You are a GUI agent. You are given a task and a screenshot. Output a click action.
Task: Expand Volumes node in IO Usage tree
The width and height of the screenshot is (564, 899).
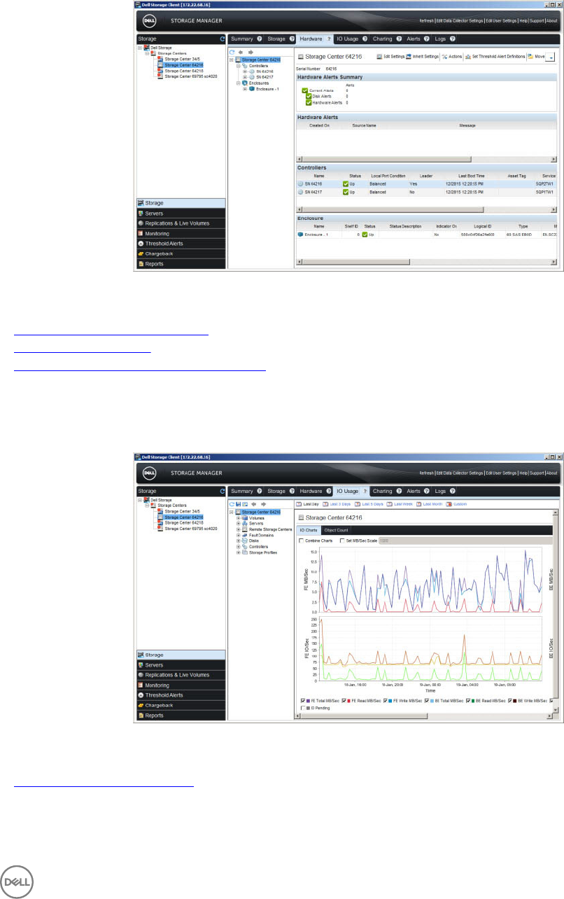click(239, 518)
